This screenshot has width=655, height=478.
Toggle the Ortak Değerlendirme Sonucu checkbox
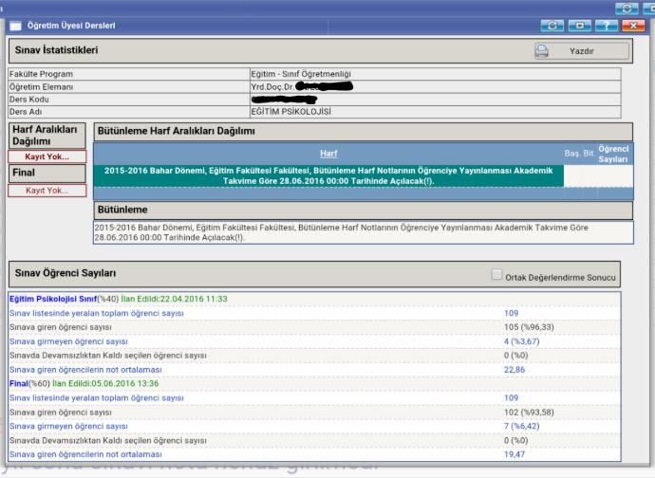[x=496, y=274]
